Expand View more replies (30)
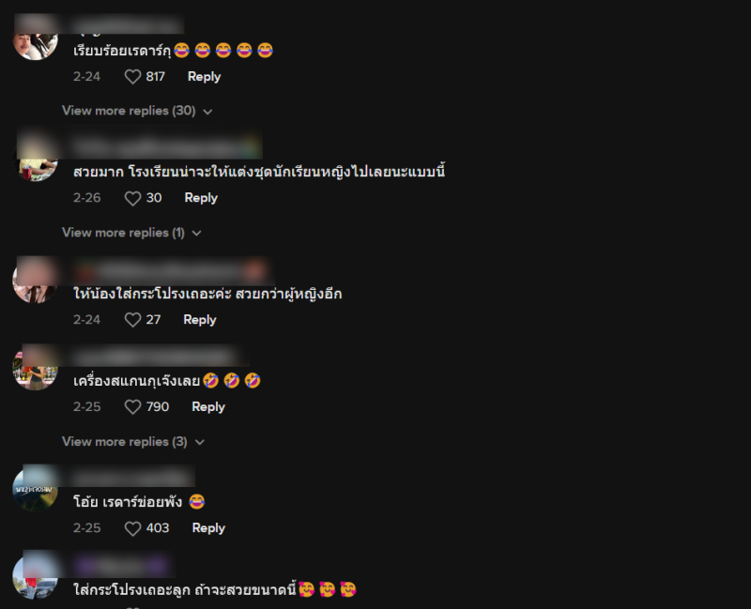The width and height of the screenshot is (751, 609). pos(137,111)
